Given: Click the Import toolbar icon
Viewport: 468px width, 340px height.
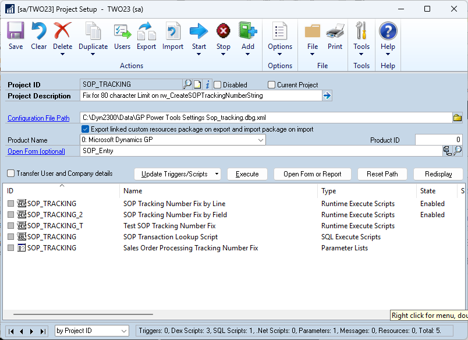Looking at the screenshot, I should pos(173,31).
